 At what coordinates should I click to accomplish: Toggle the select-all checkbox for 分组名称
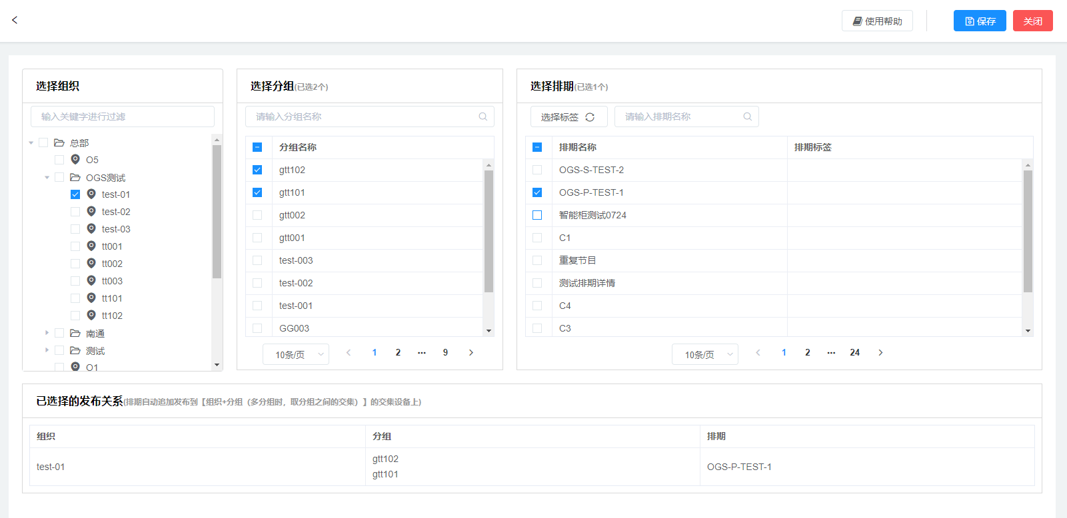pyautogui.click(x=257, y=147)
